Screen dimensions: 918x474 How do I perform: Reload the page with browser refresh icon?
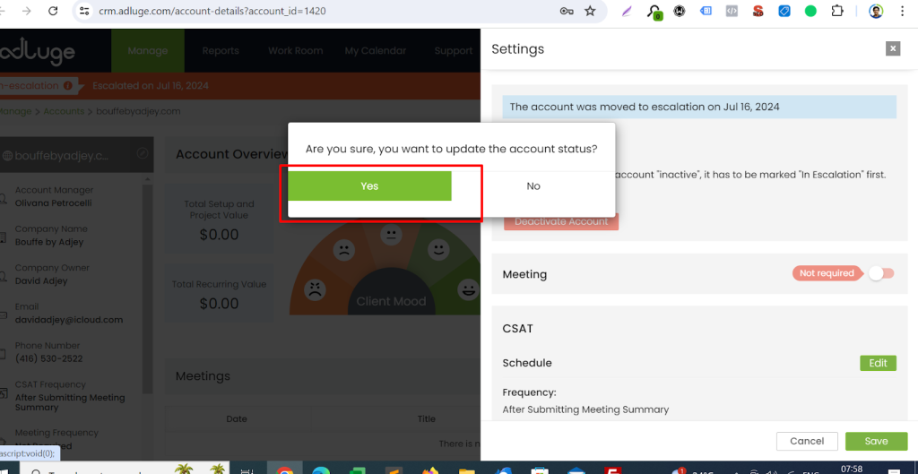point(53,12)
